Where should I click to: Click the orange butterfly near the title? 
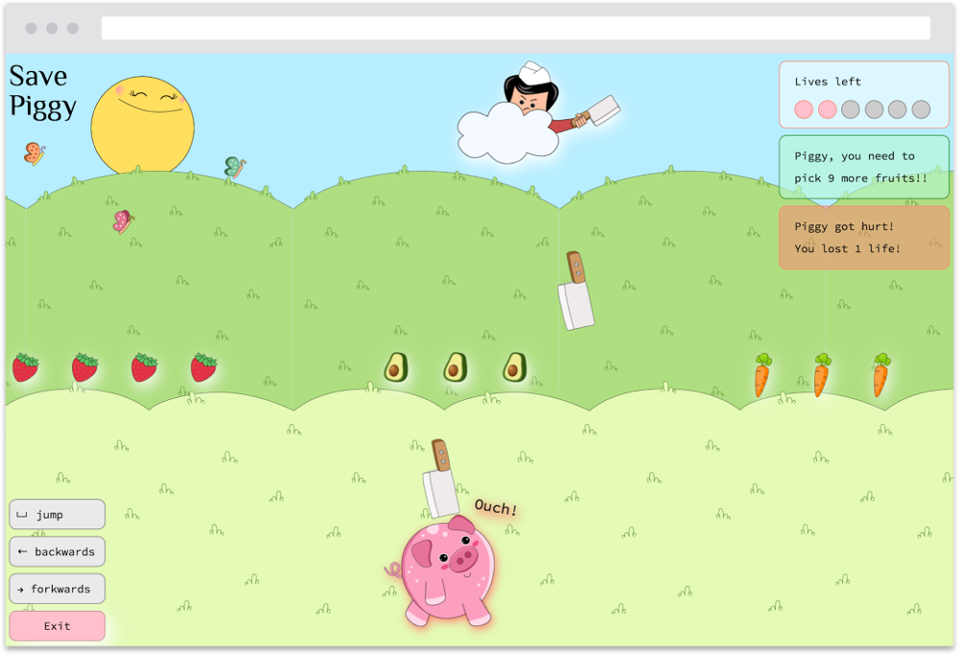[35, 152]
